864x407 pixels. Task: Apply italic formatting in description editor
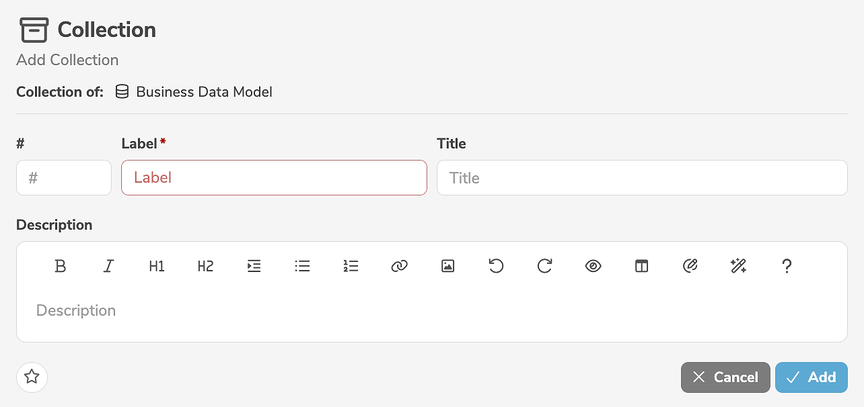[x=108, y=267]
